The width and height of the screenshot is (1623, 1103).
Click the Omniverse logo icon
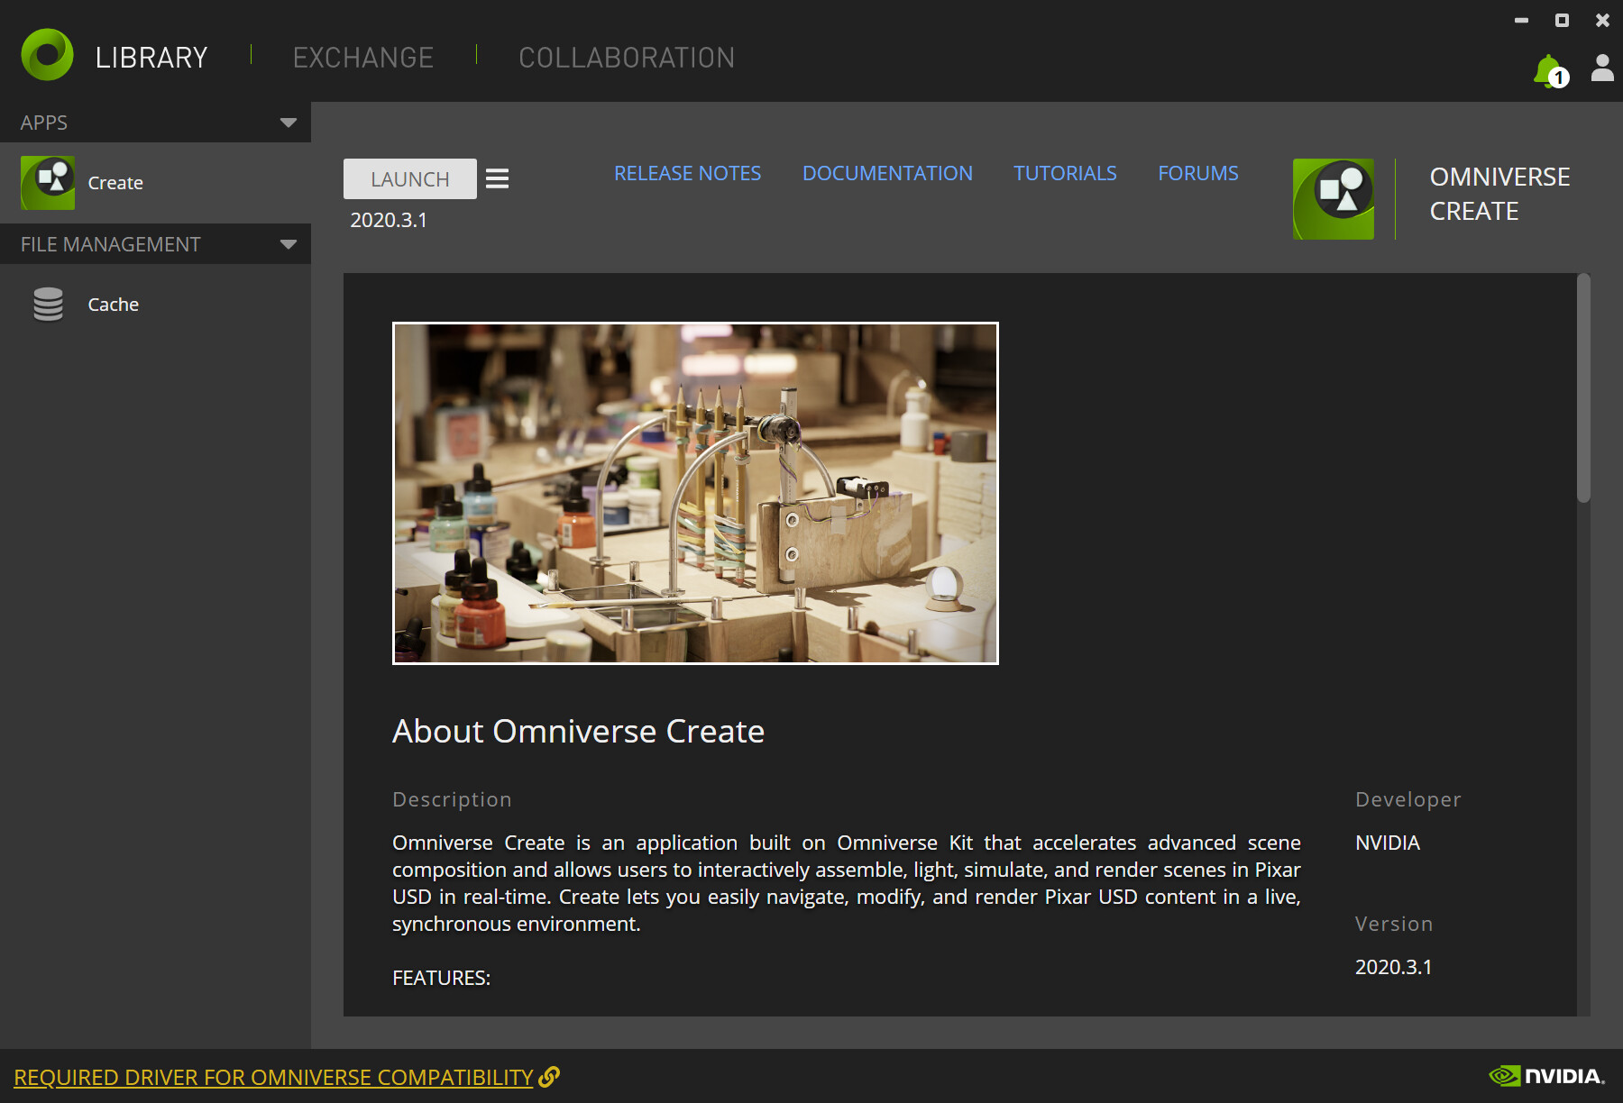[x=47, y=55]
